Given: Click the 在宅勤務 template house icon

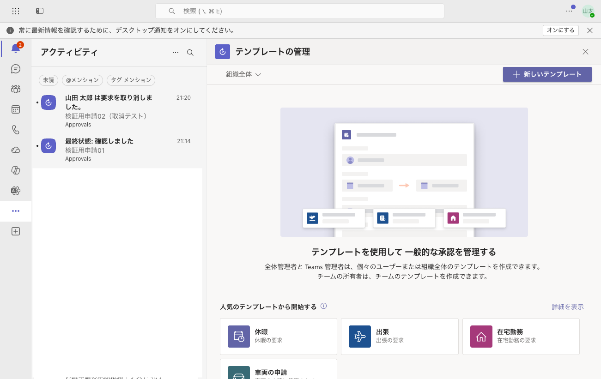Looking at the screenshot, I should 481,337.
